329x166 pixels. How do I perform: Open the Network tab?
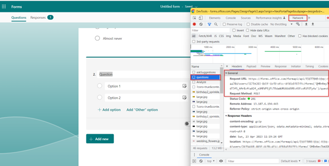coord(298,18)
